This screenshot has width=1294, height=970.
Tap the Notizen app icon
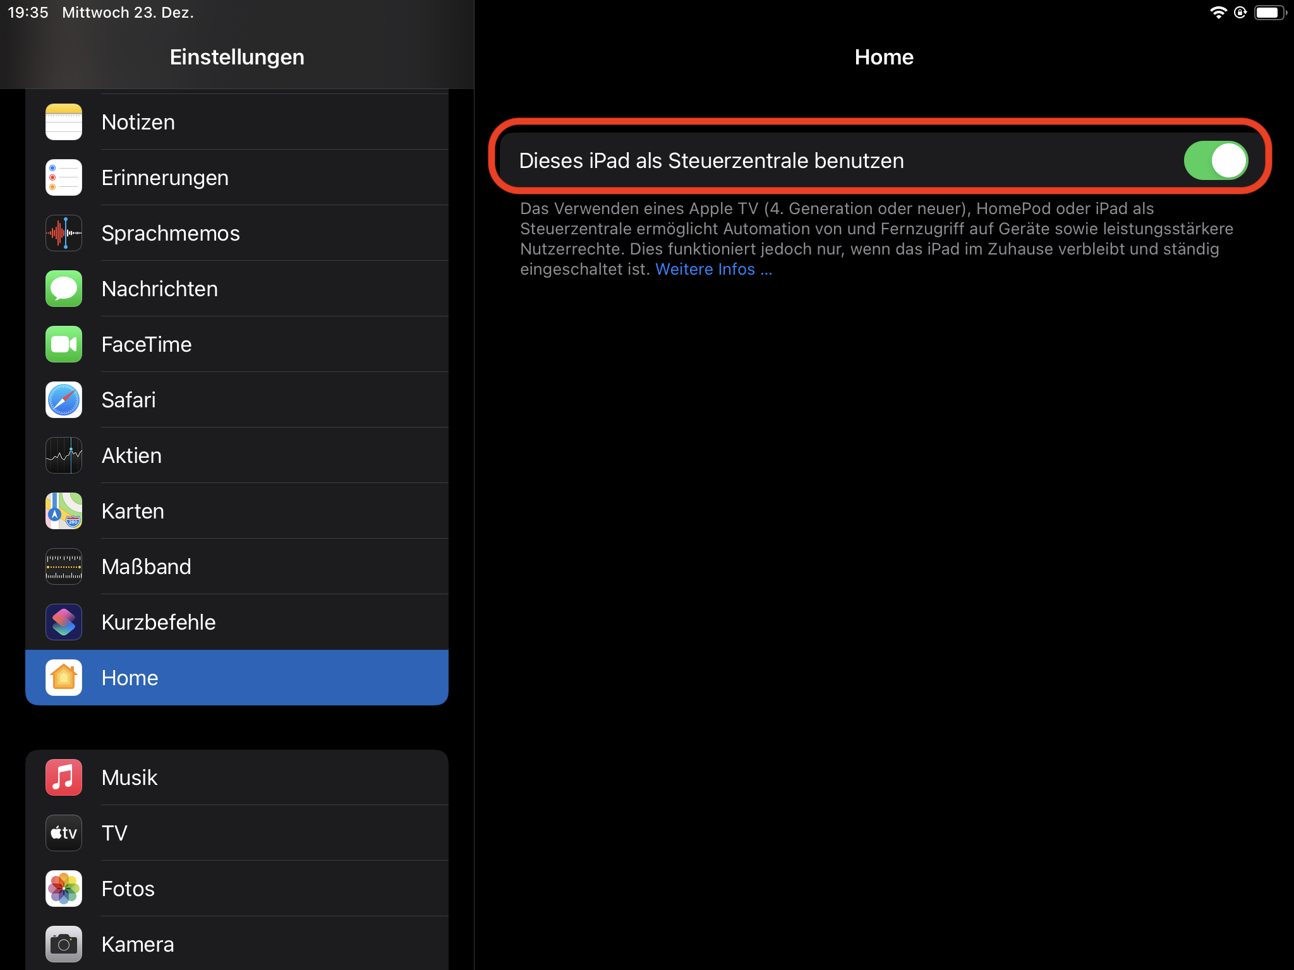point(64,122)
